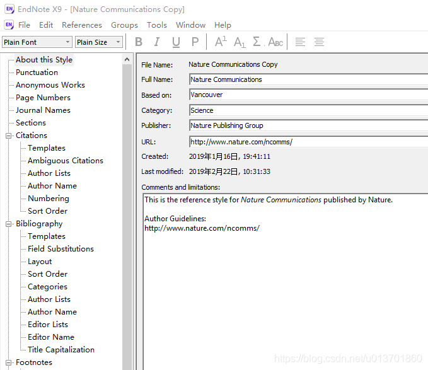Apply Italic formatting from the toolbar
Viewport: 428px width, 370px height.
point(157,42)
